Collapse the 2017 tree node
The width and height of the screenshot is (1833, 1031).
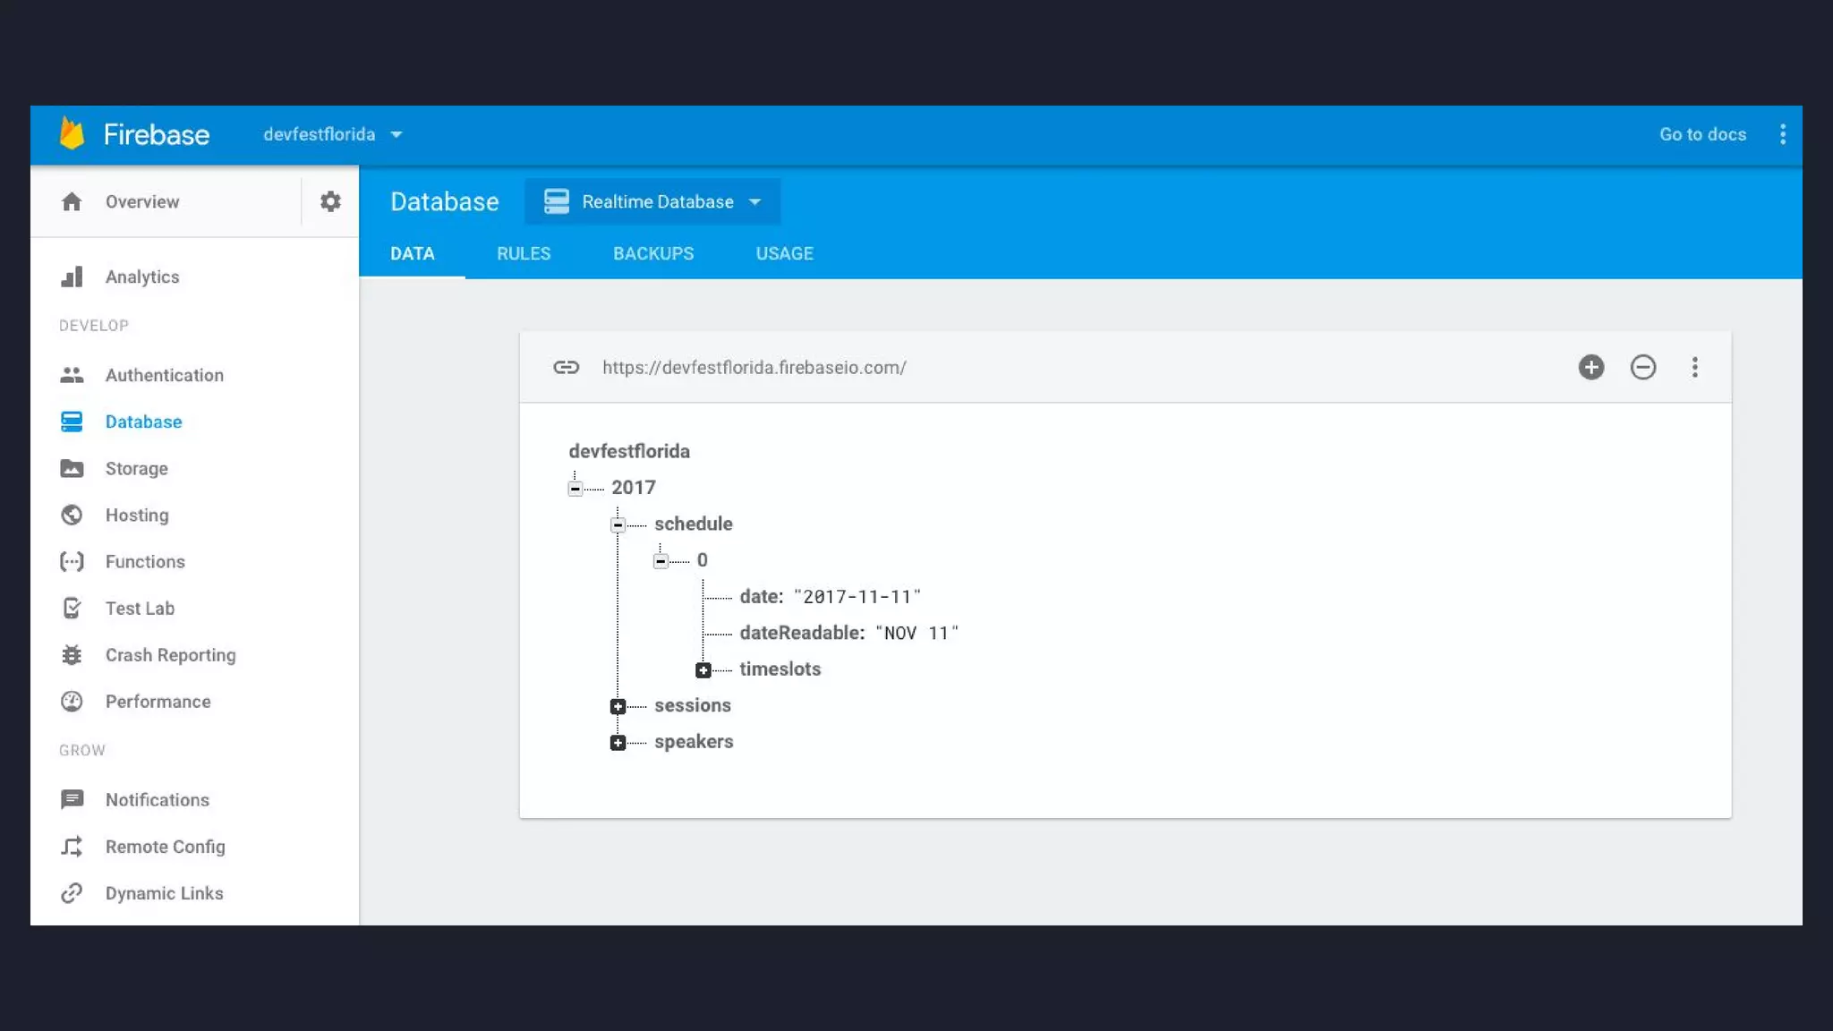(575, 489)
